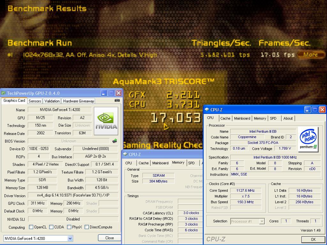Image resolution: width=327 pixels, height=245 pixels.
Task: Click the Cycle Time value 6 clocks
Action: pyautogui.click(x=191, y=230)
